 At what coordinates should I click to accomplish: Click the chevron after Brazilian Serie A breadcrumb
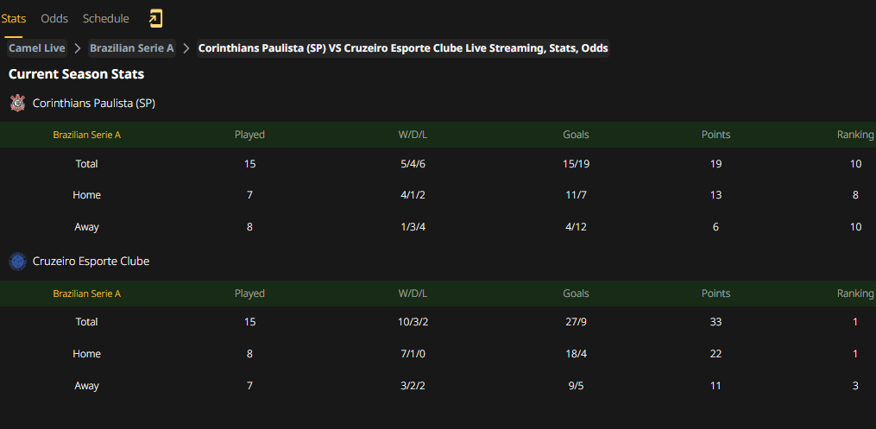coord(186,48)
